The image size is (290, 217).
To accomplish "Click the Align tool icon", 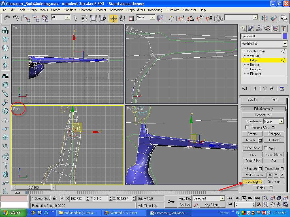I will click(x=274, y=18).
